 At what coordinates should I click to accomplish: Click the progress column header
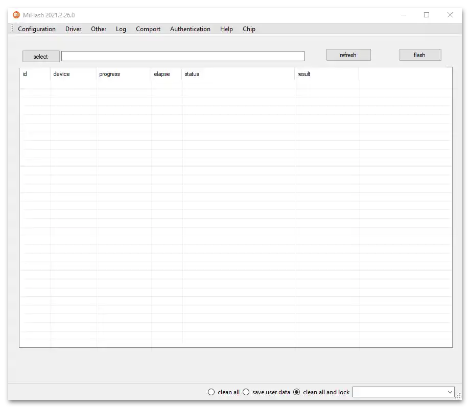point(124,74)
